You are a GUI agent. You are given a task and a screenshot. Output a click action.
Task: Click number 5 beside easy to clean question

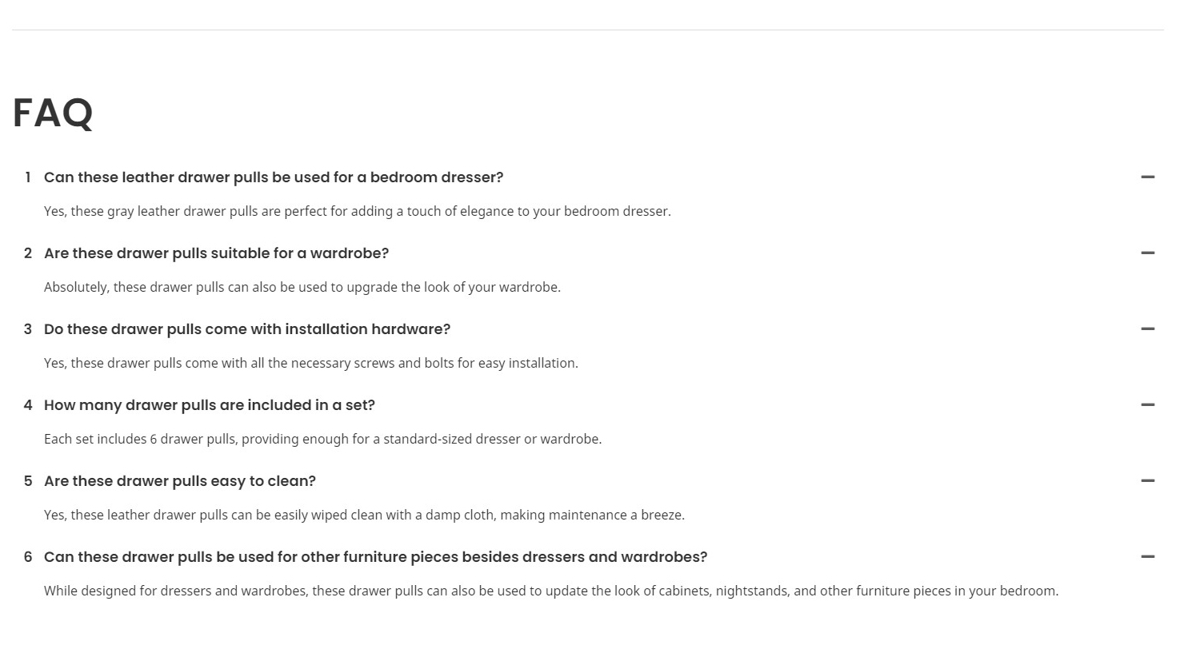[x=28, y=481]
